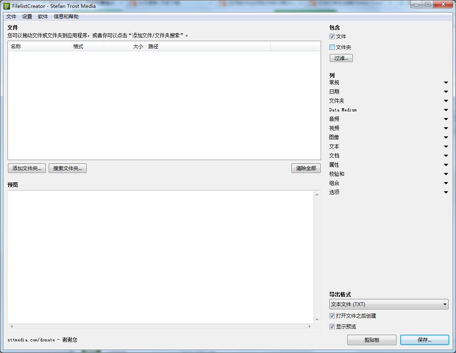
Task: Open the export format dropdown showing 文本文件 (TXT)
Action: [x=389, y=304]
